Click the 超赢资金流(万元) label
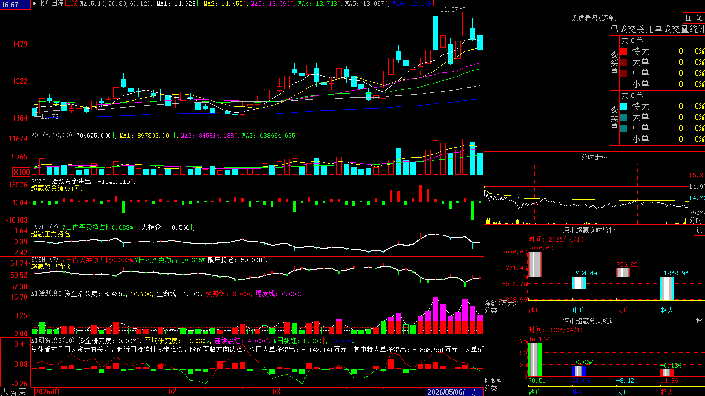 click(x=57, y=188)
